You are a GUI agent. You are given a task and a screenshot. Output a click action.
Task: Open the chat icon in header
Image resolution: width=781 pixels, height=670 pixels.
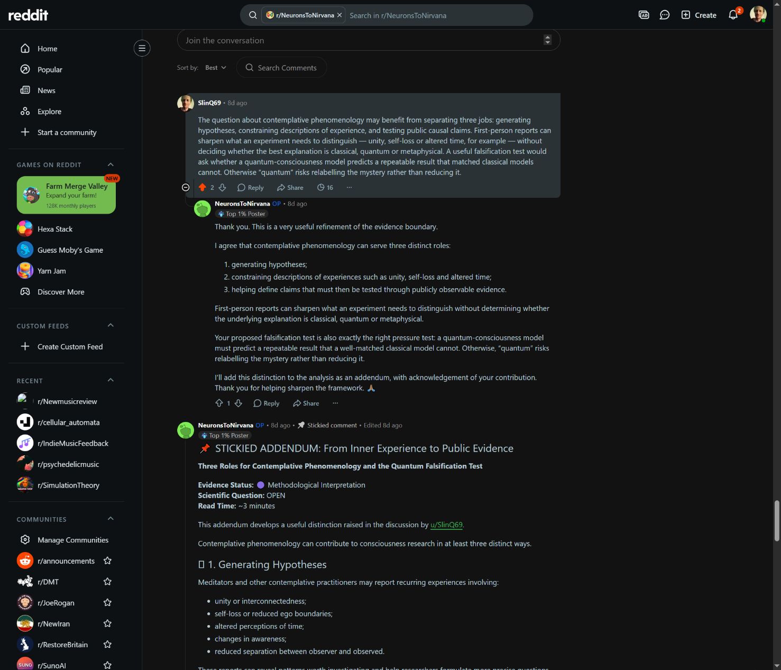(x=665, y=15)
